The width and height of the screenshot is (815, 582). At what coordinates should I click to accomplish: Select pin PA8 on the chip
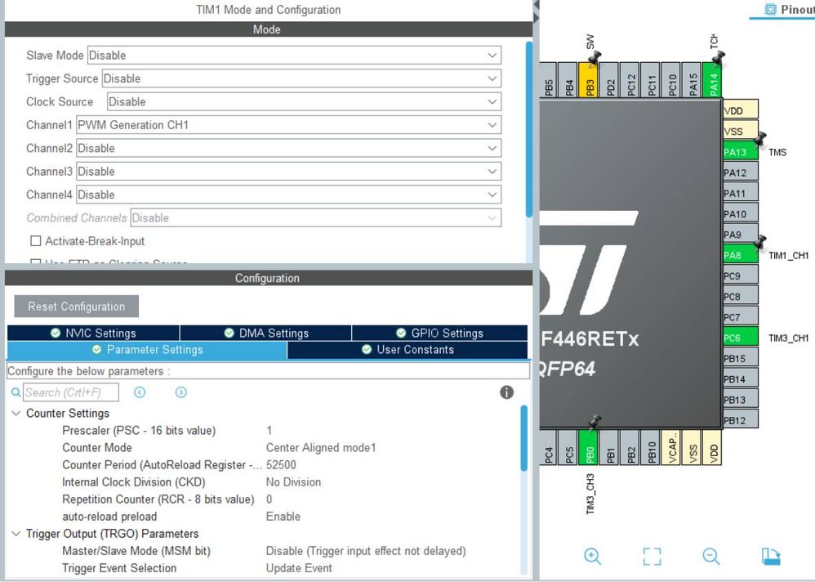[x=740, y=255]
